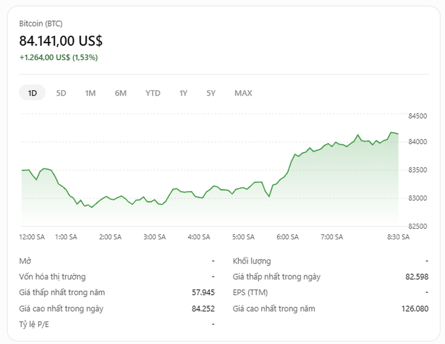The image size is (445, 344).
Task: Show the 6M price history
Action: pos(120,93)
